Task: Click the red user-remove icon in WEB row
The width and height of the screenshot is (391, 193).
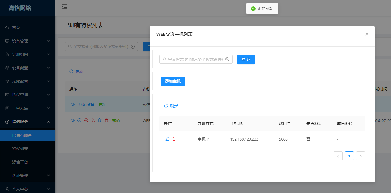Action: tap(93, 120)
